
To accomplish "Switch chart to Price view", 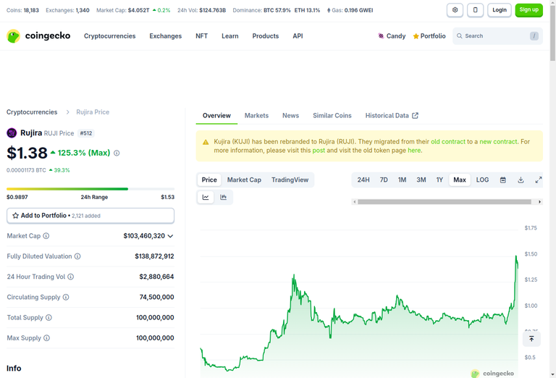I will tap(209, 180).
